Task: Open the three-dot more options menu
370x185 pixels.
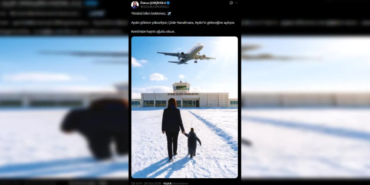Action: (x=236, y=3)
